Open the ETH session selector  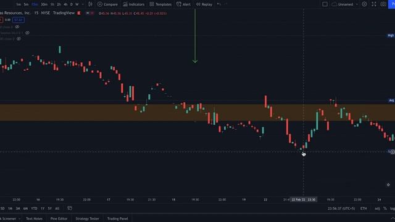click(x=364, y=208)
